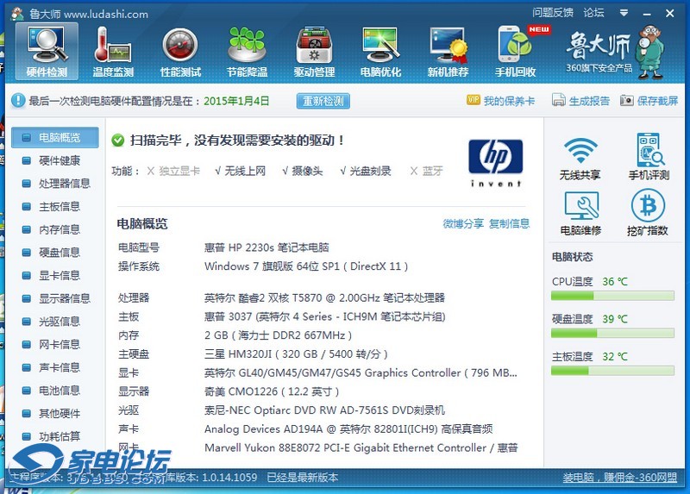The width and height of the screenshot is (690, 494).
Task: Select 显示器信息 in sidebar
Action: (55, 298)
